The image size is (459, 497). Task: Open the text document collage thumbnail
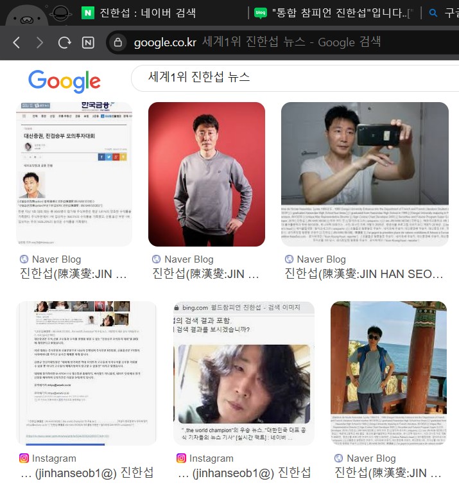(86, 373)
